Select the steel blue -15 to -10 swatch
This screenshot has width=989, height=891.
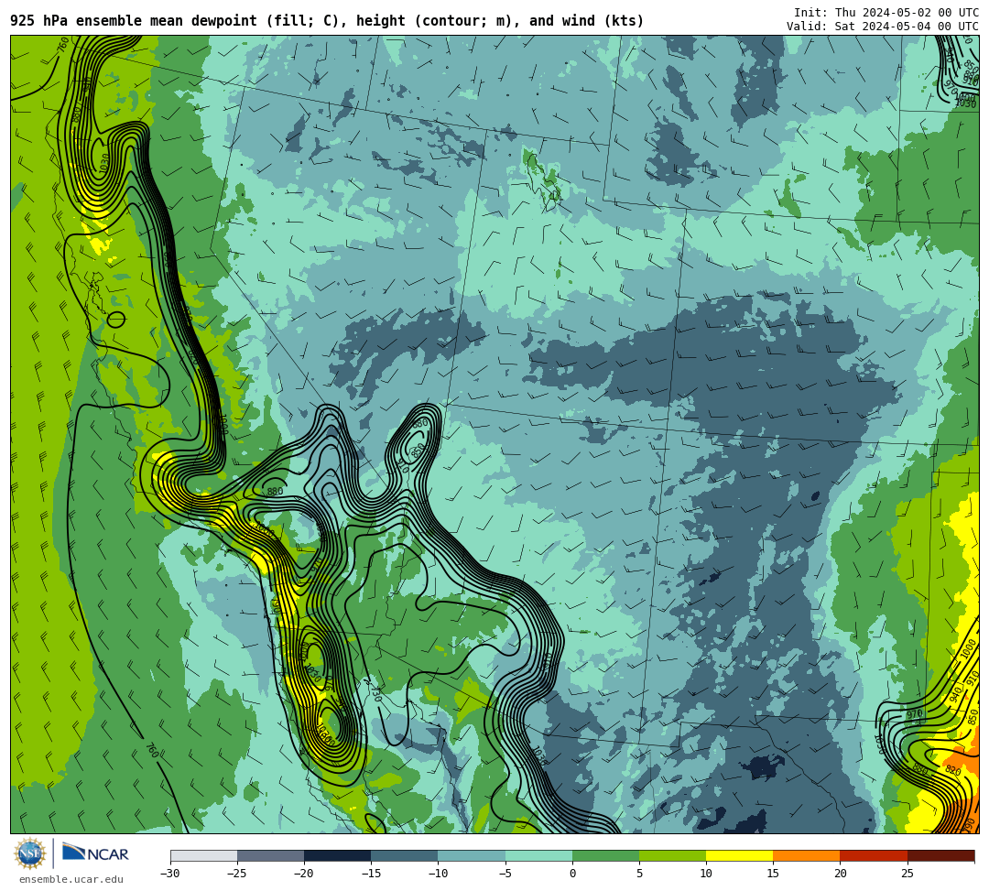(405, 855)
